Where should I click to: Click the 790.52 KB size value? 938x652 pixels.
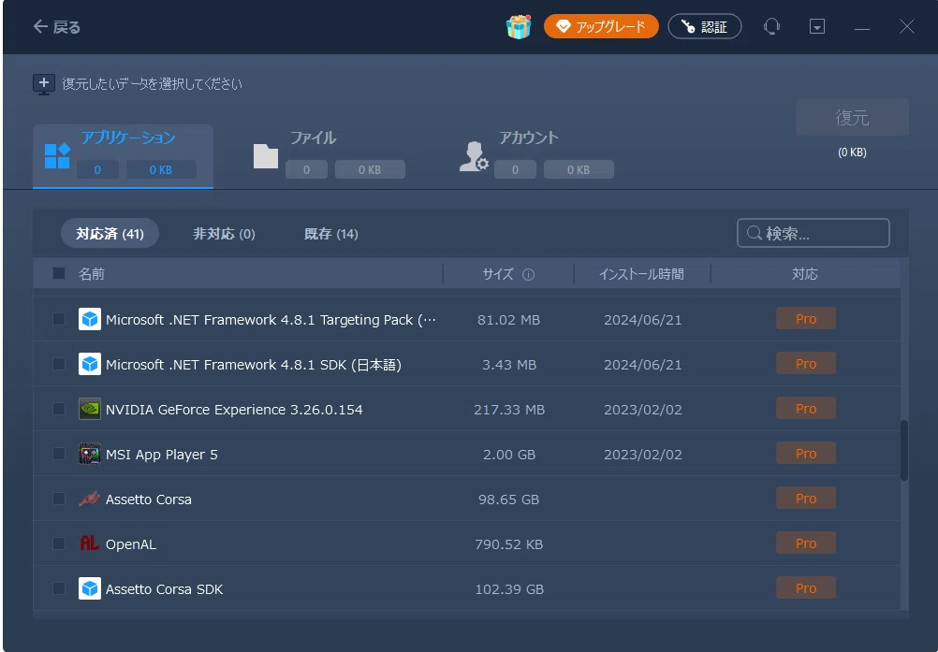tap(508, 544)
